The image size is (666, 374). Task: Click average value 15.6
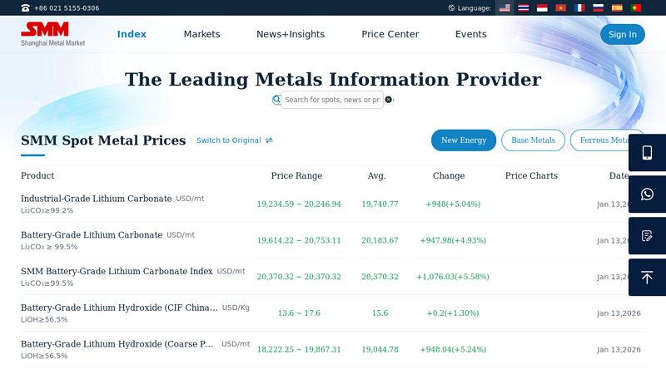[380, 313]
